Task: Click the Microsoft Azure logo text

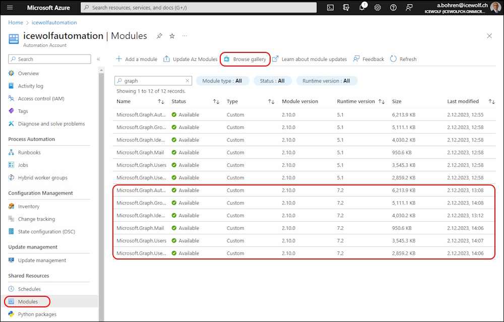Action: pyautogui.click(x=48, y=8)
